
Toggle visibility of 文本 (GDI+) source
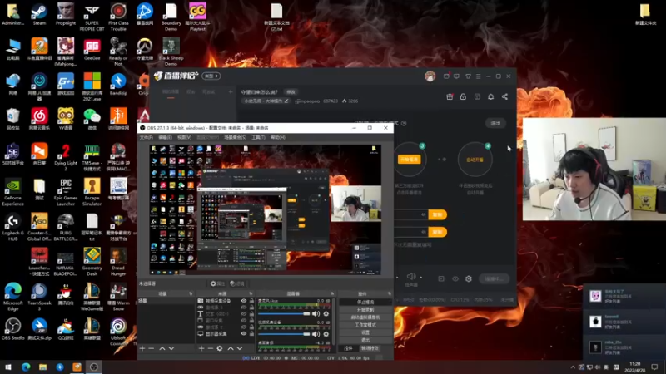point(244,314)
